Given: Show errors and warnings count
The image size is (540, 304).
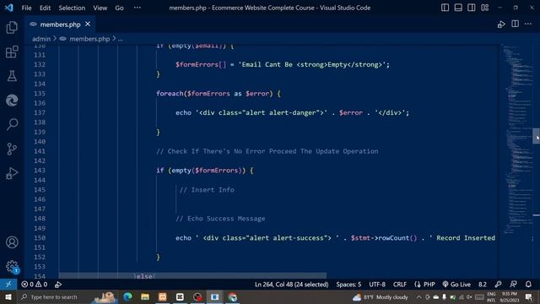Looking at the screenshot, I should (x=34, y=285).
